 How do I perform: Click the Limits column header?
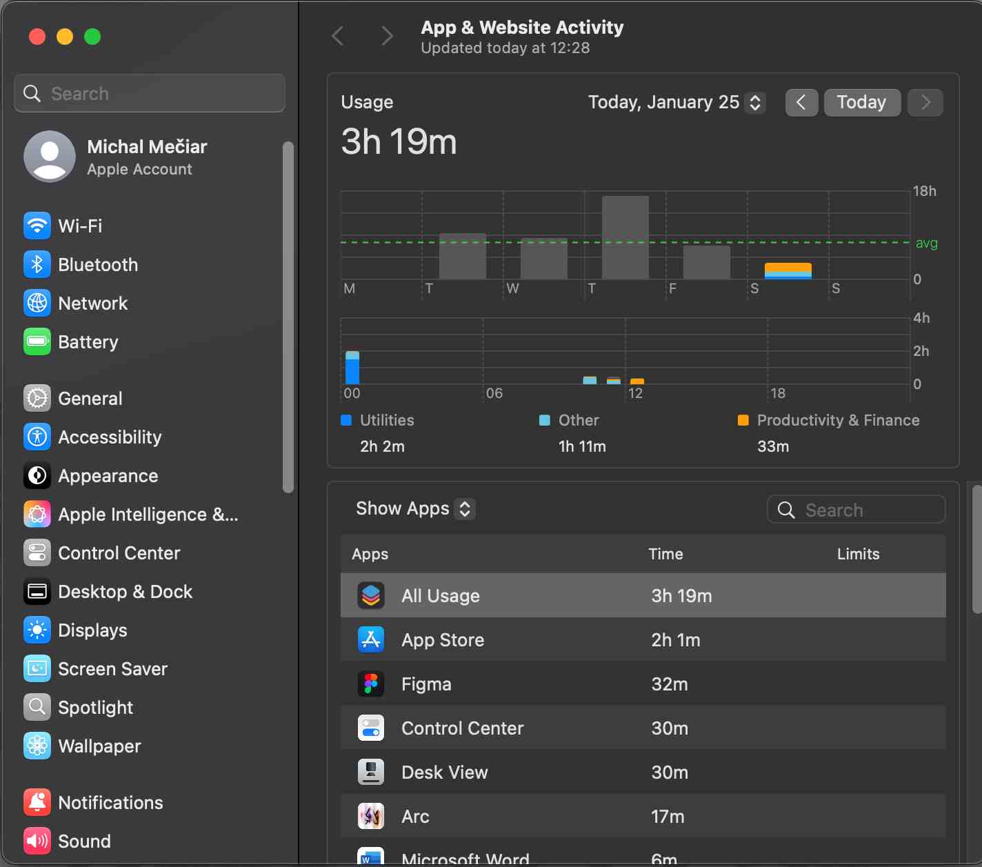coord(859,554)
